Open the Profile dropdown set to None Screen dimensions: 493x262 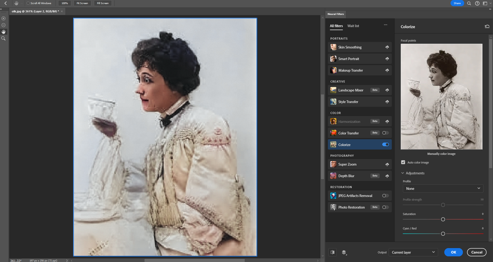[442, 188]
